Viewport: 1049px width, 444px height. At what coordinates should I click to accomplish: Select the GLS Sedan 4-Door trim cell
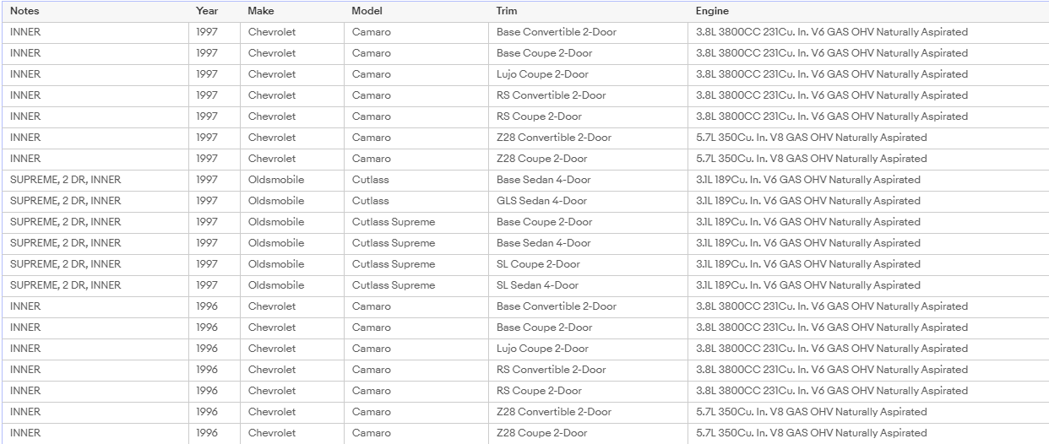(588, 201)
